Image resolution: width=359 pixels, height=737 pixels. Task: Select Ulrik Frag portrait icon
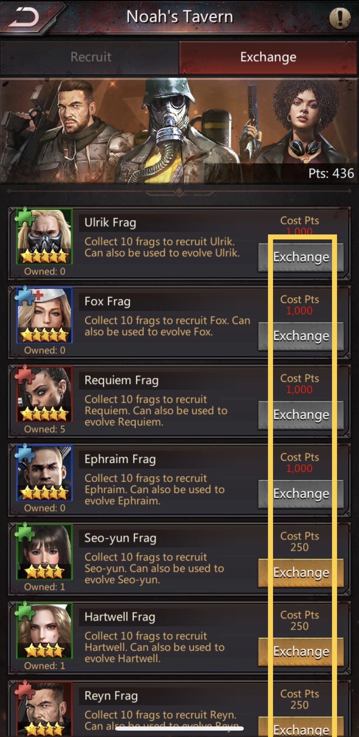[x=44, y=236]
